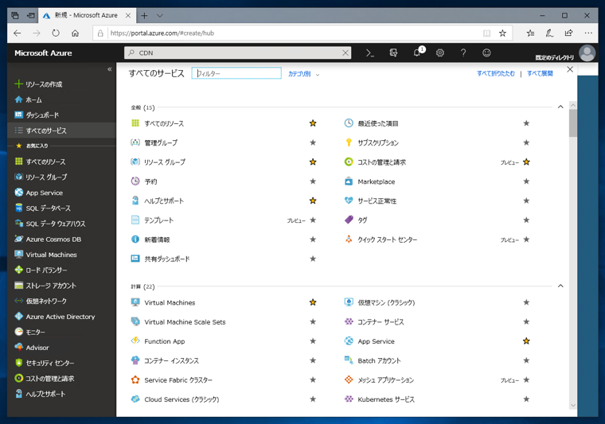Favorite 予約 with its star
Screen dimensions: 605x424
pyautogui.click(x=313, y=181)
